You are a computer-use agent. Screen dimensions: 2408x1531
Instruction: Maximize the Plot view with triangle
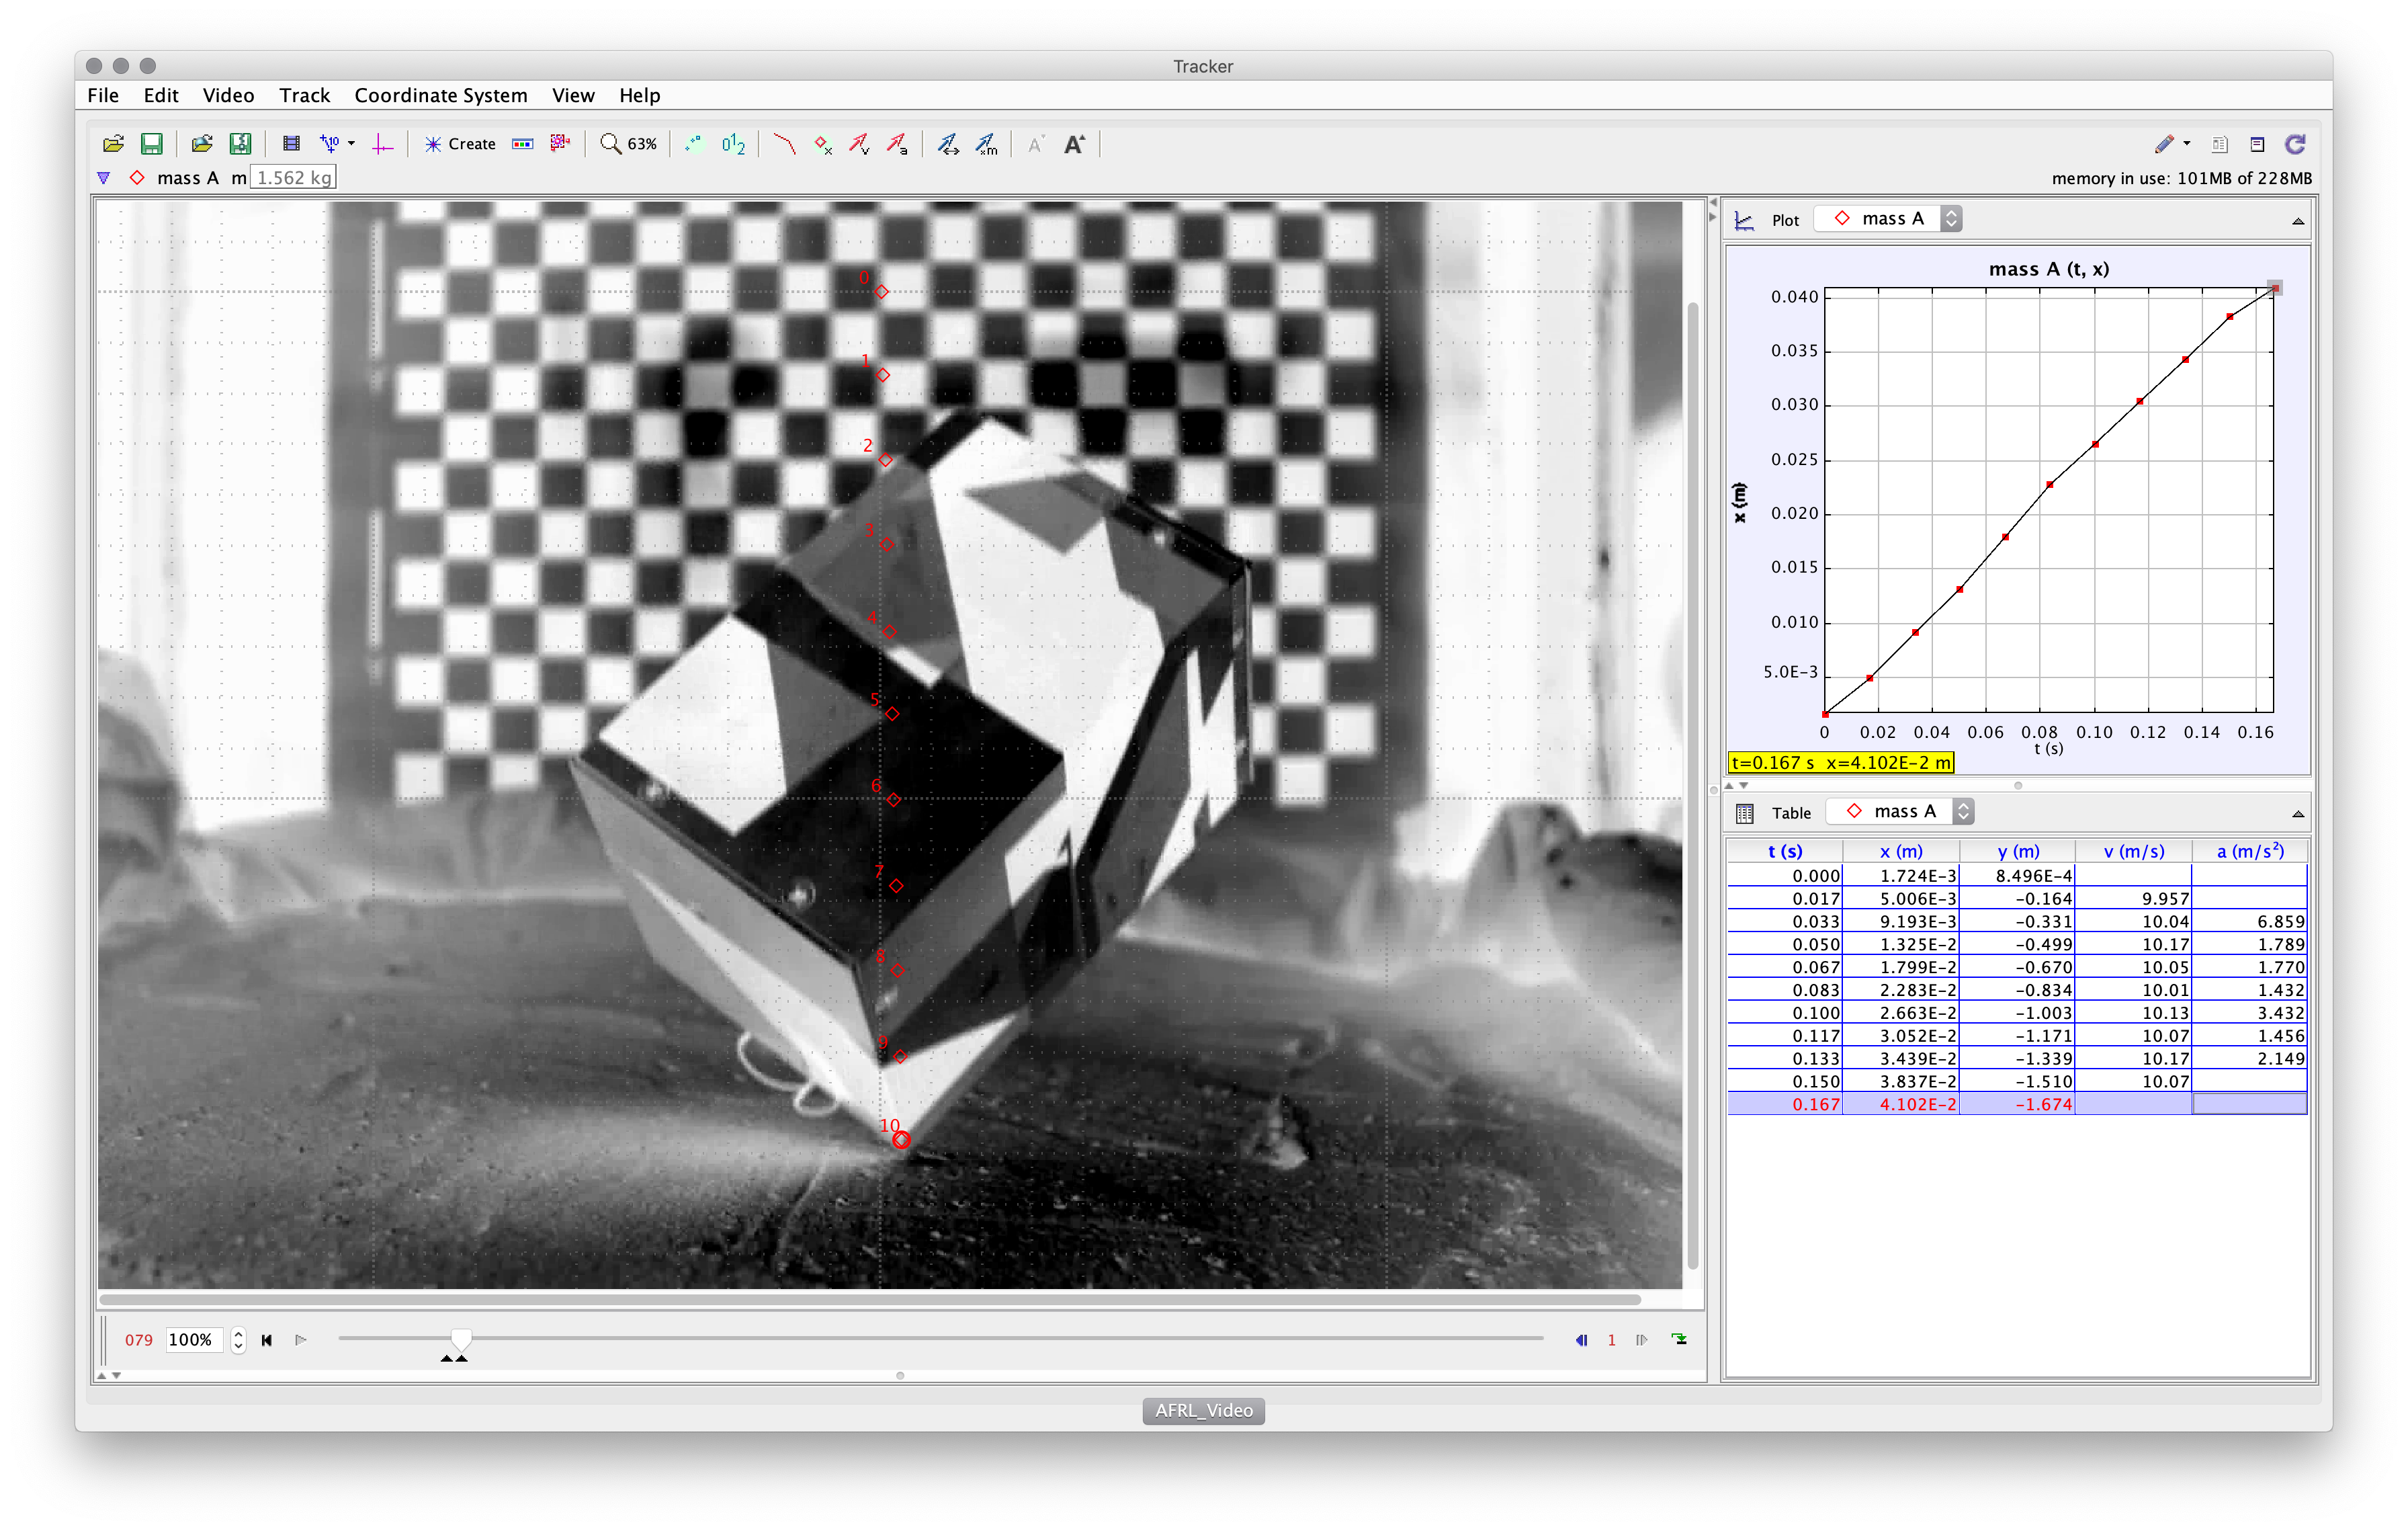coord(2298,221)
